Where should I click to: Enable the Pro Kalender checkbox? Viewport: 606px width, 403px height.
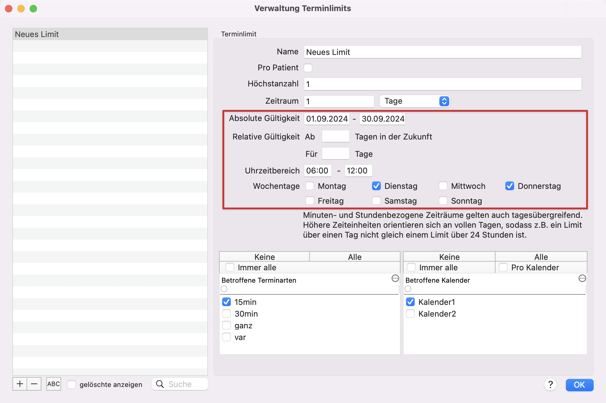pos(503,267)
